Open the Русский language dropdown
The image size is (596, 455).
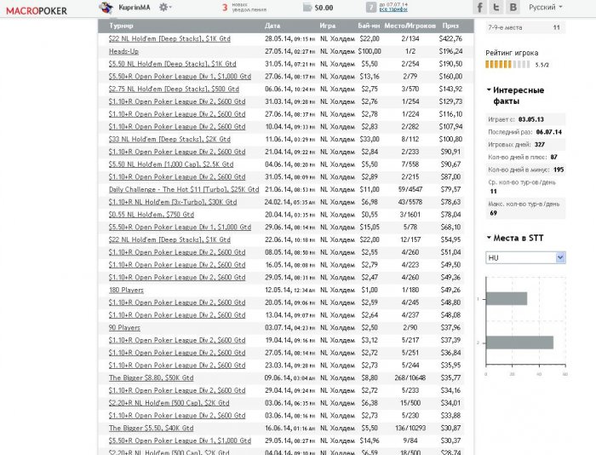point(546,7)
